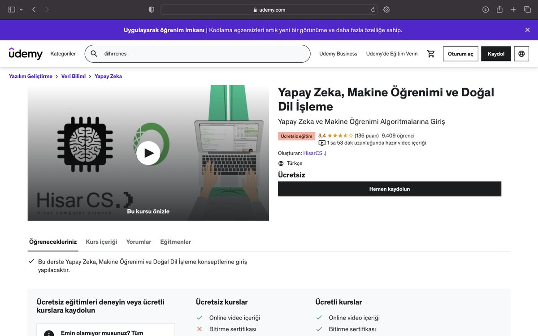Viewport: 538px width, 336px height.
Task: Click the Ücretli kurslar heading
Action: click(x=338, y=302)
